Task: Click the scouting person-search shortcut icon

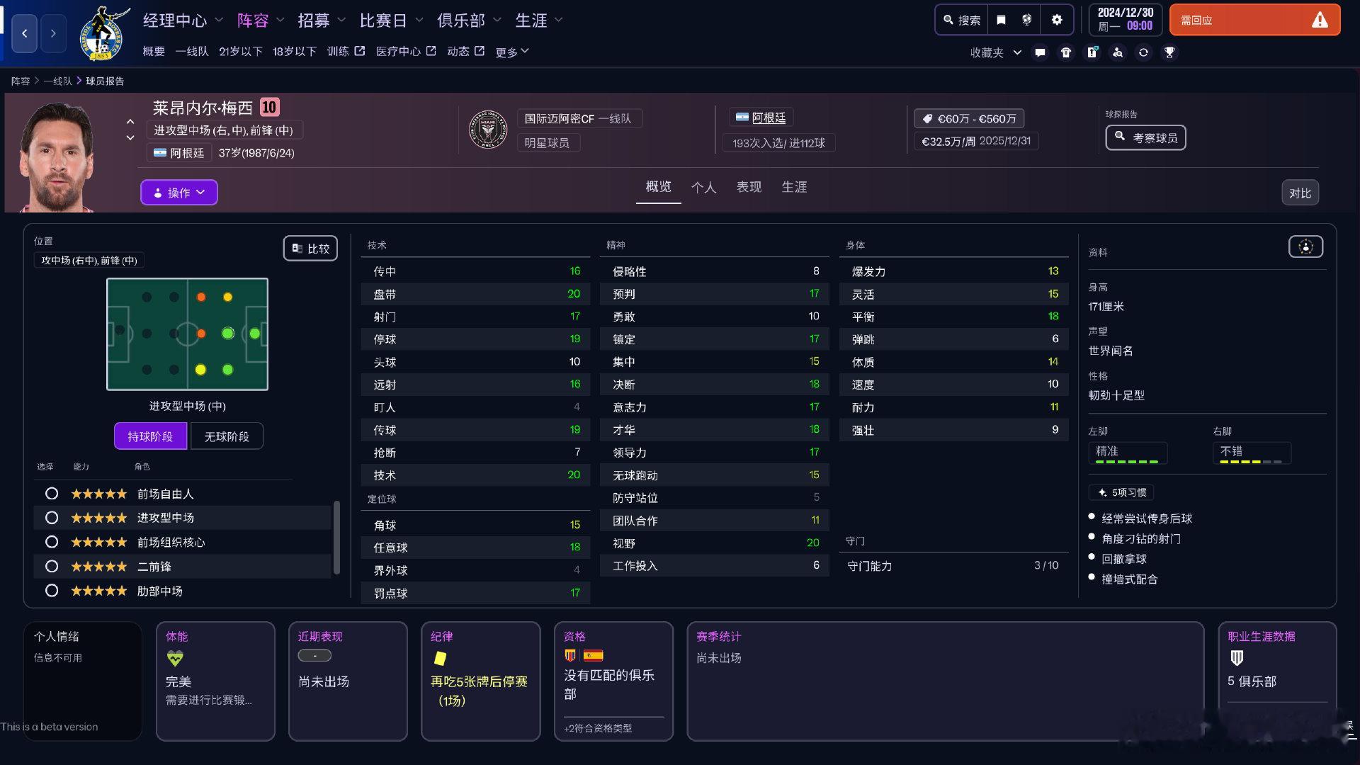Action: point(1118,52)
